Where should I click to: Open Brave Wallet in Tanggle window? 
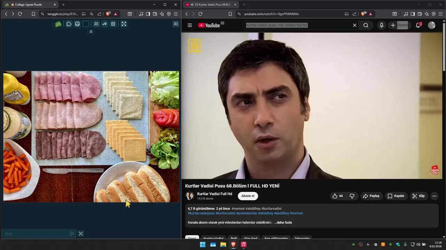click(x=155, y=14)
